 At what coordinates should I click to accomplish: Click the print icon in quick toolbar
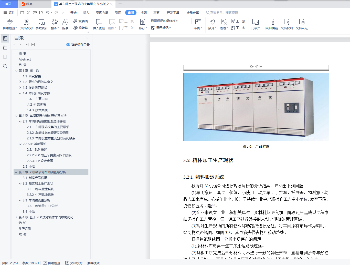(35, 13)
